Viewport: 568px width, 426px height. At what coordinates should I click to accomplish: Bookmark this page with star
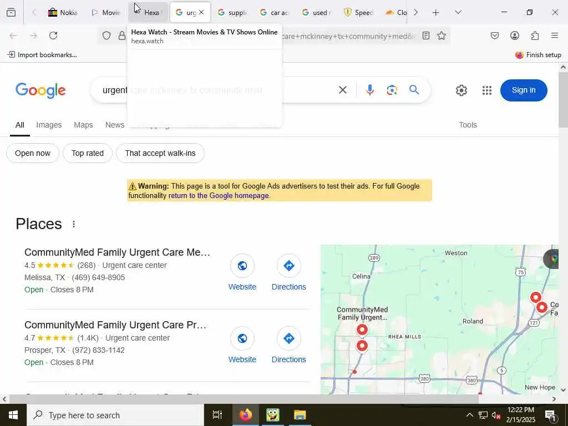(x=441, y=35)
